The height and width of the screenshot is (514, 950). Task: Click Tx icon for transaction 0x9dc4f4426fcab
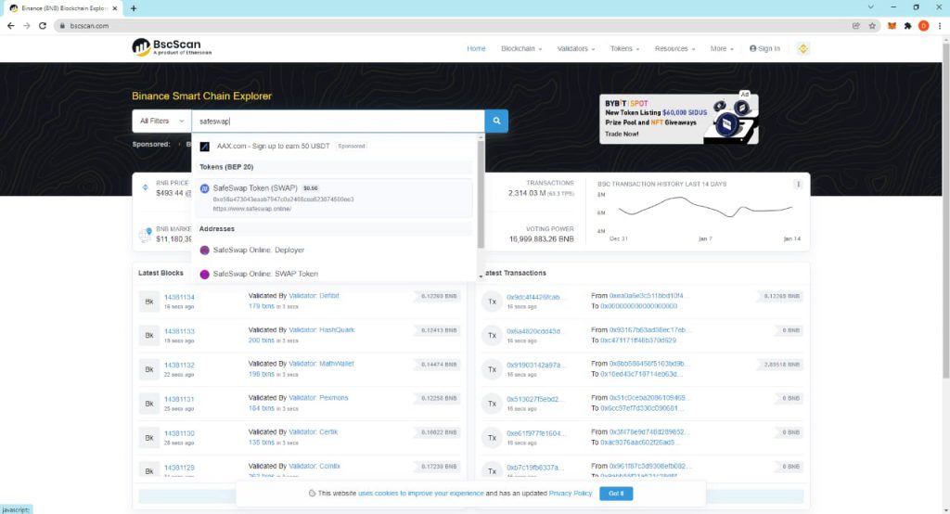point(492,302)
